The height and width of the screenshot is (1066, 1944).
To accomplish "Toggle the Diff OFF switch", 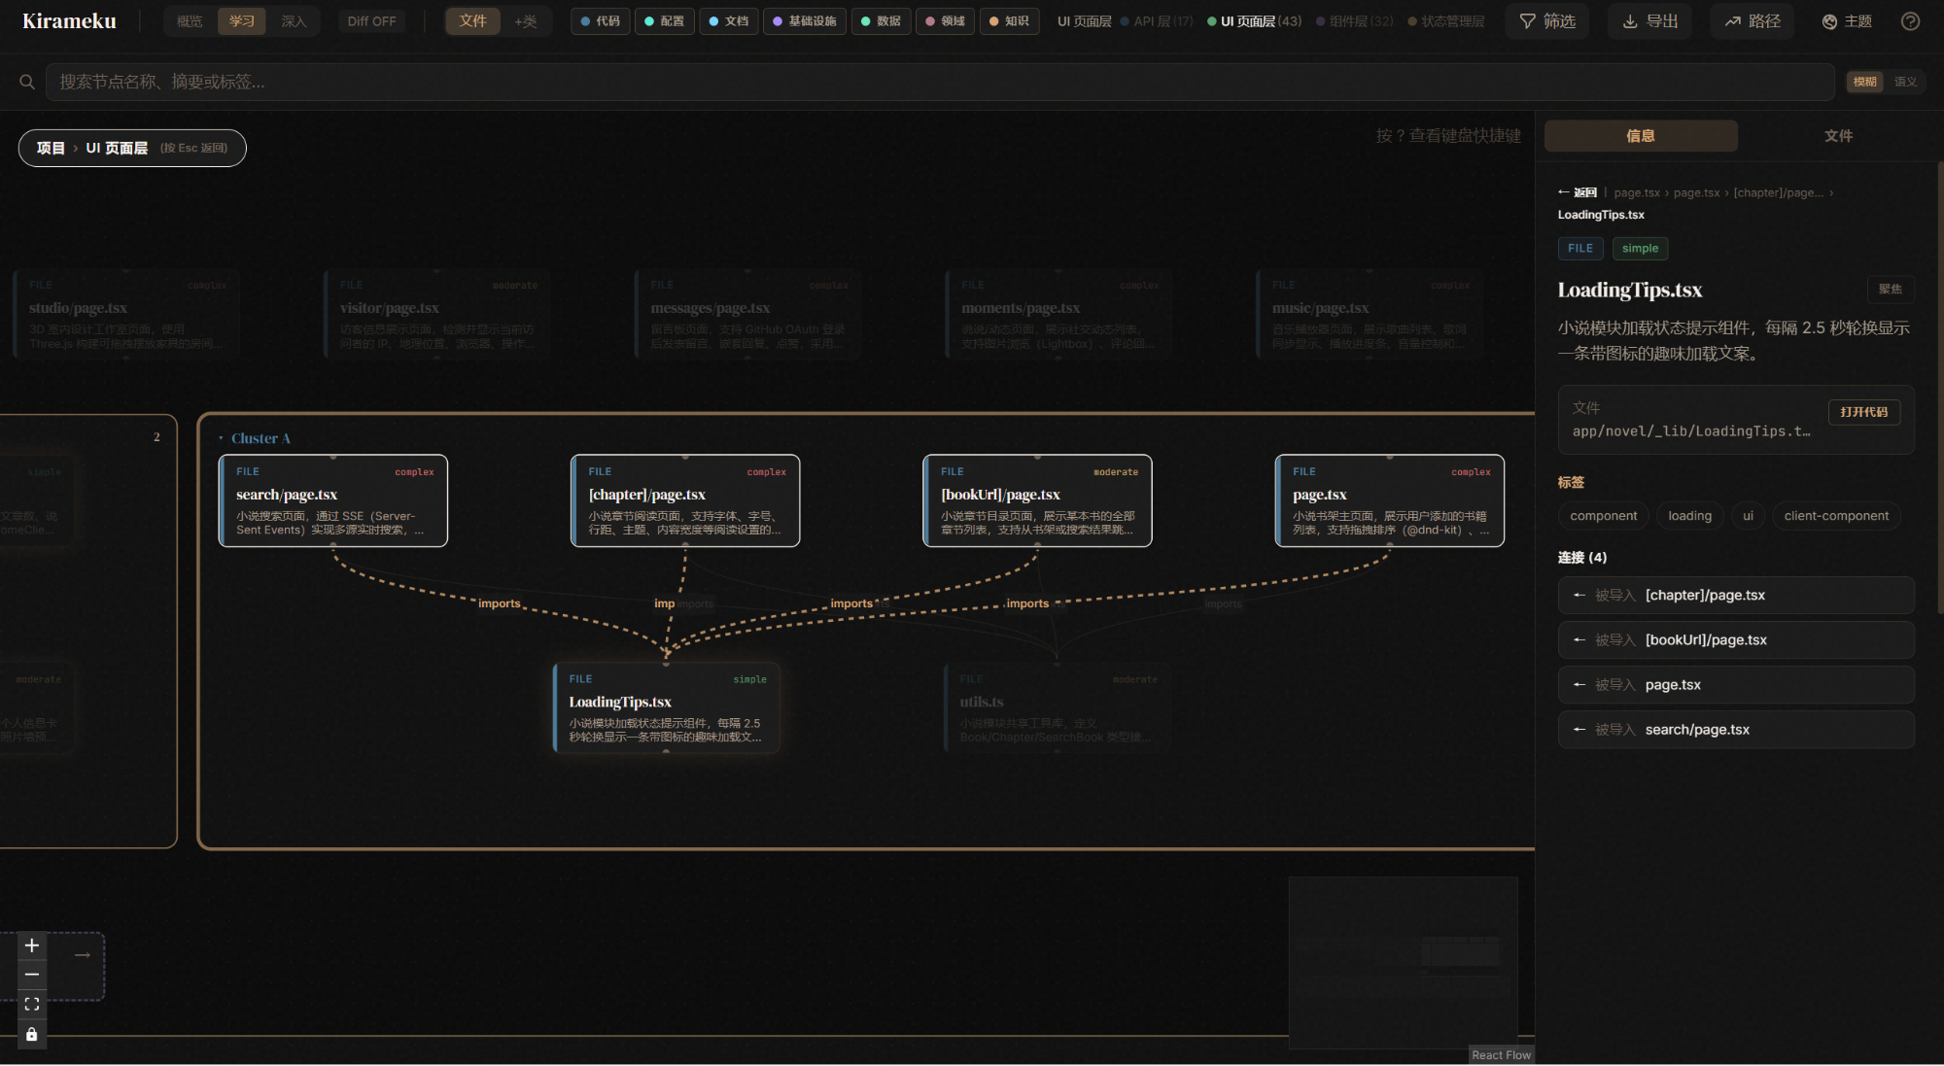I will (372, 21).
